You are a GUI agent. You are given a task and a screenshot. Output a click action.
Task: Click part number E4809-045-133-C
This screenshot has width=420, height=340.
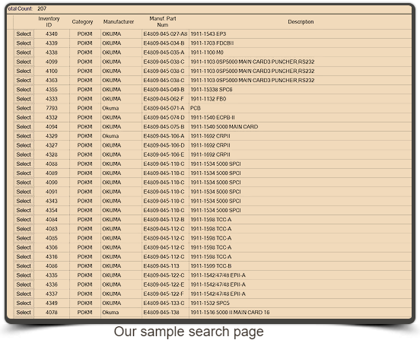pyautogui.click(x=164, y=303)
